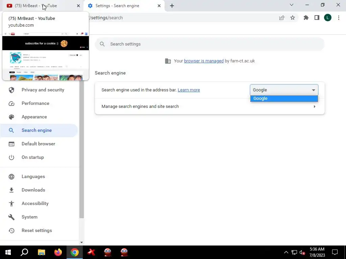The image size is (346, 259).
Task: Click the share this page icon
Action: tap(282, 18)
